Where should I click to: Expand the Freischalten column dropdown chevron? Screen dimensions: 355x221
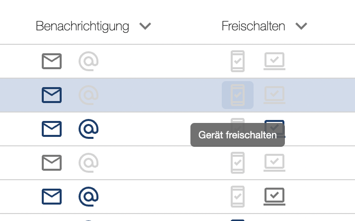click(301, 26)
